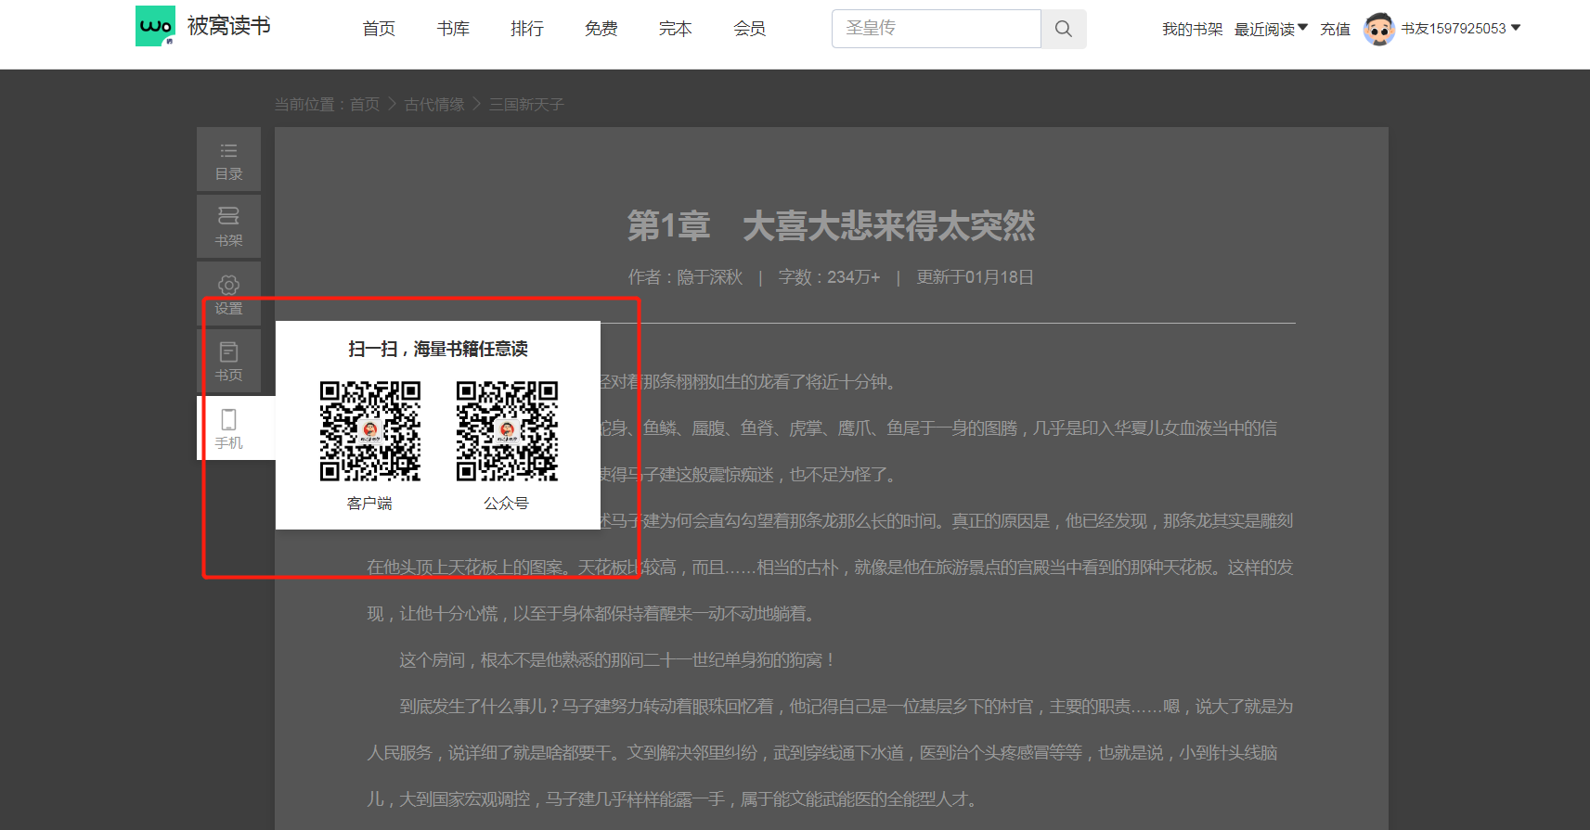
Task: Open the 会员 membership menu item
Action: tap(750, 29)
